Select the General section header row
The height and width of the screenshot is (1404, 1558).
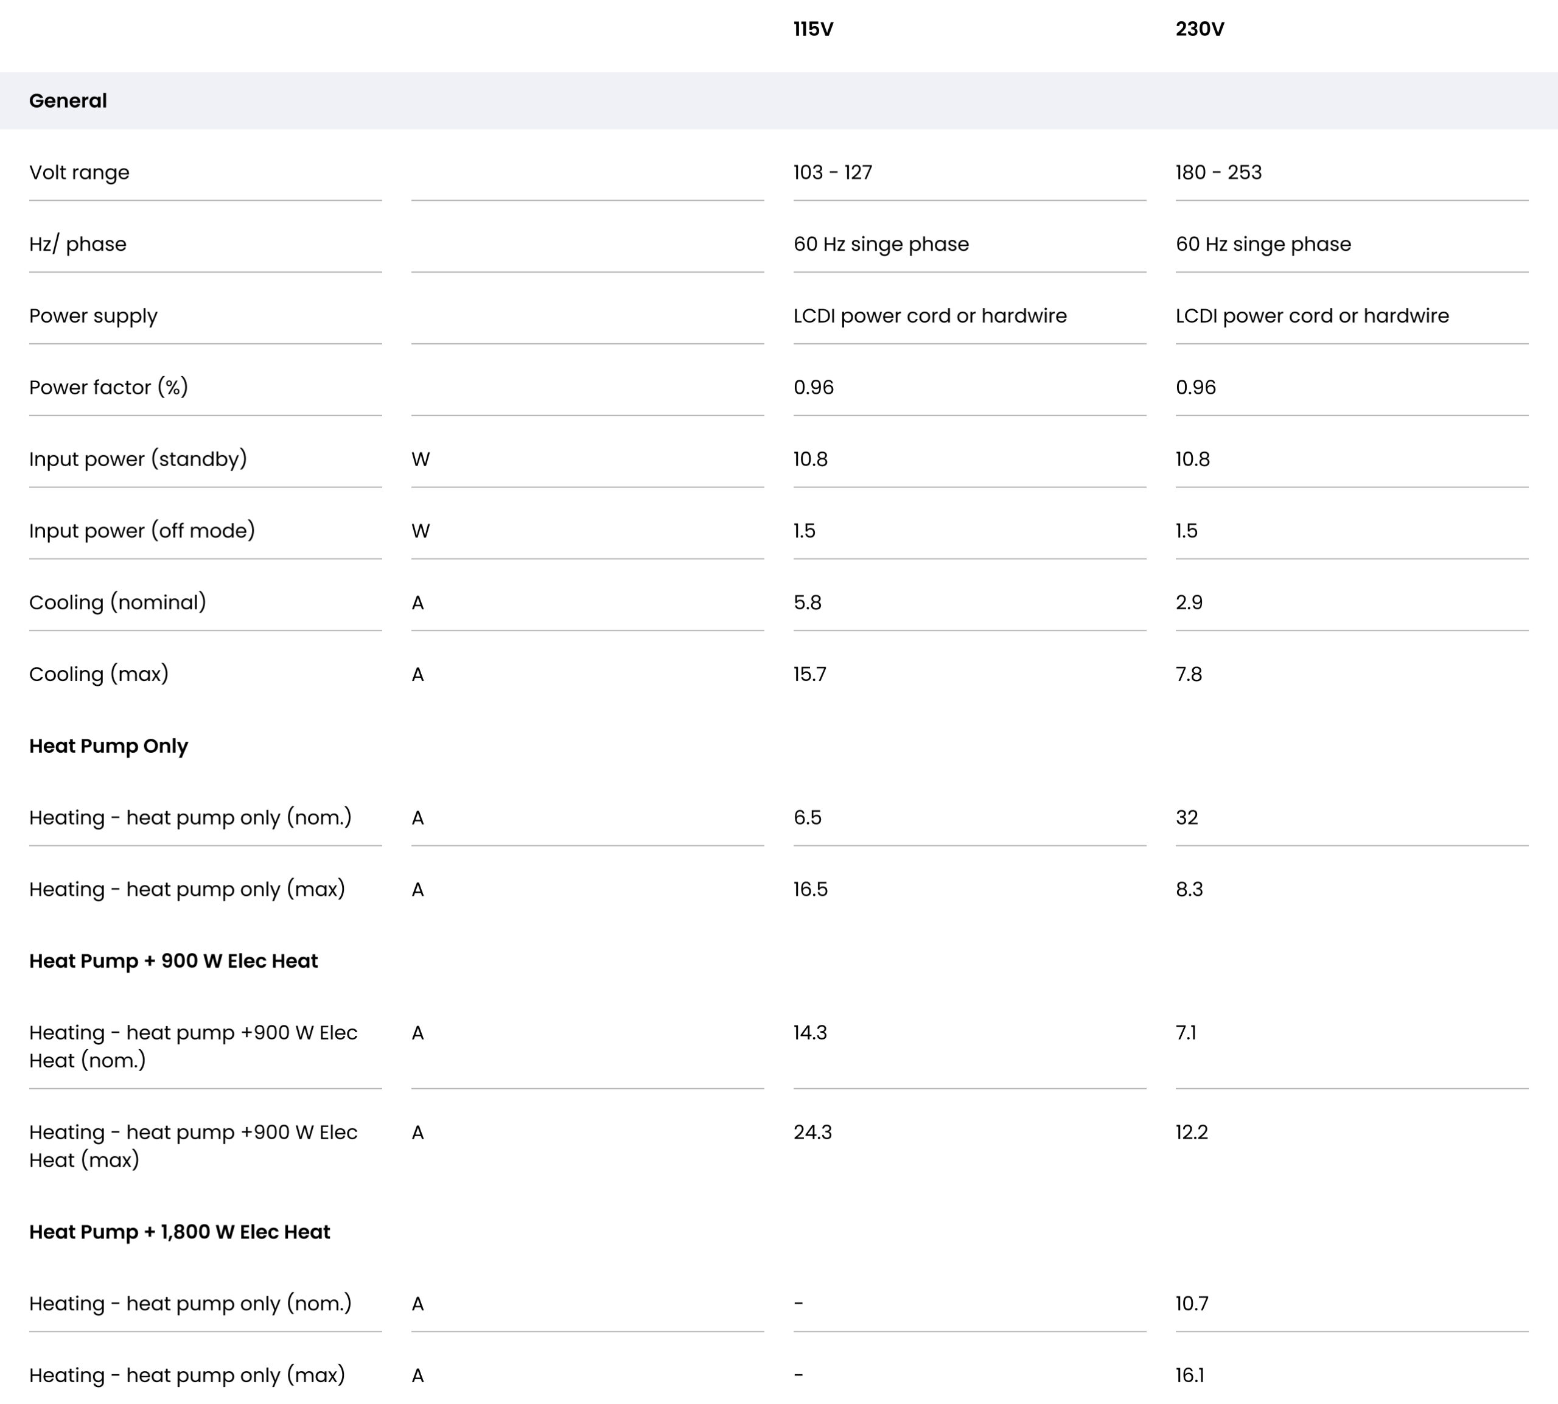(x=779, y=101)
